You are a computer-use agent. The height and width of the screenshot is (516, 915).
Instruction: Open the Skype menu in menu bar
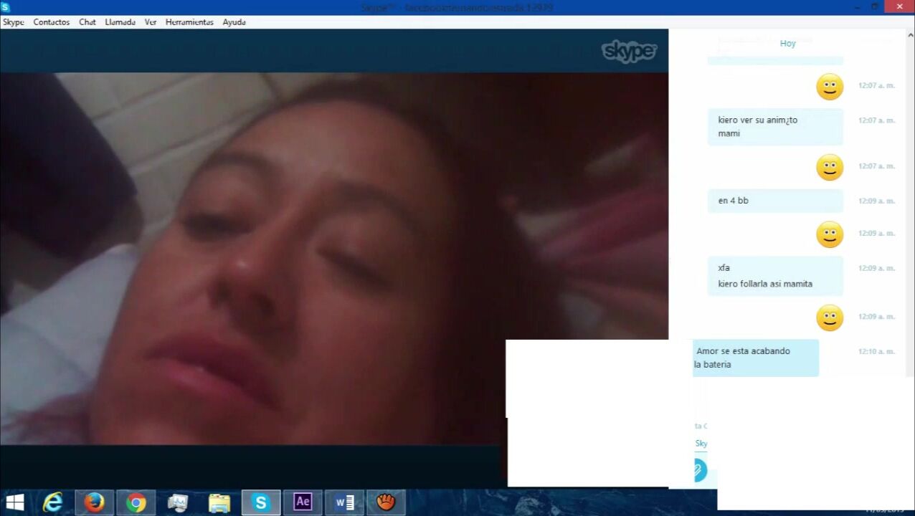pos(13,22)
